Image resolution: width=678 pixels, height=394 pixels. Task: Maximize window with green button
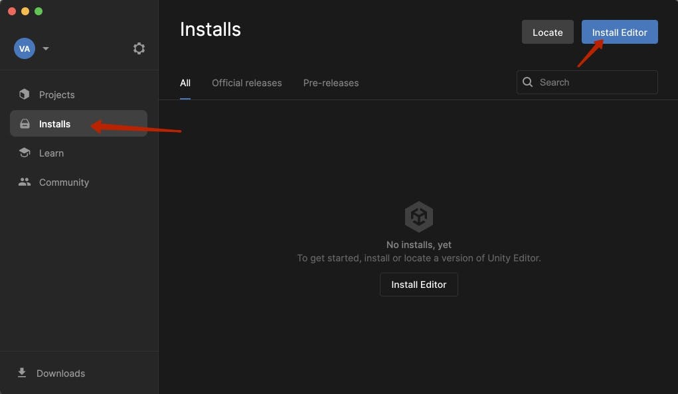(x=39, y=11)
